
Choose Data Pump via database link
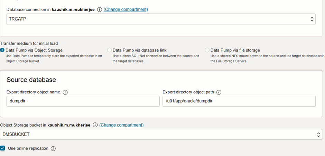pyautogui.click(x=110, y=50)
